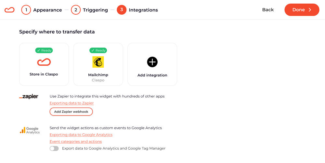
Task: Open the Mailchimp monkey icon integration
Action: coord(98,62)
